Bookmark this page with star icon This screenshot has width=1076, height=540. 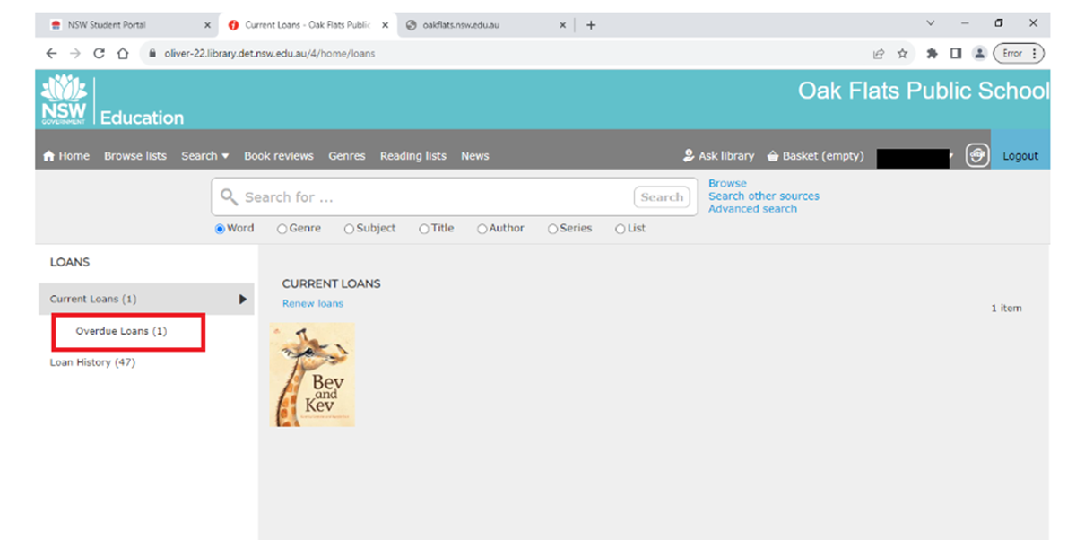point(902,54)
